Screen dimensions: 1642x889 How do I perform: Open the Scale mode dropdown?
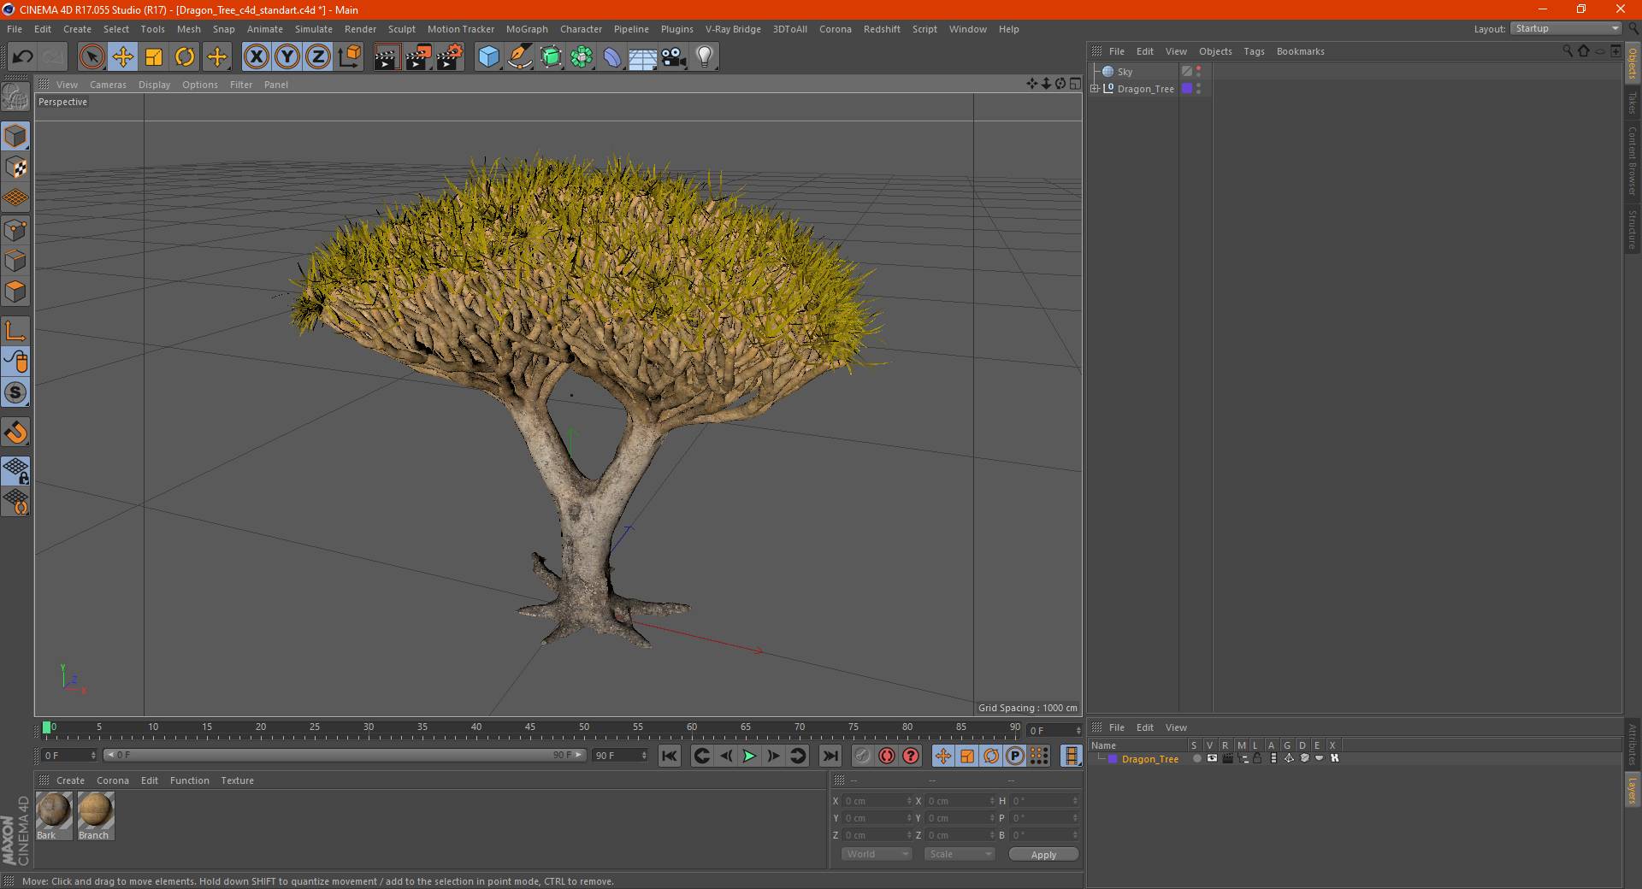coord(960,854)
